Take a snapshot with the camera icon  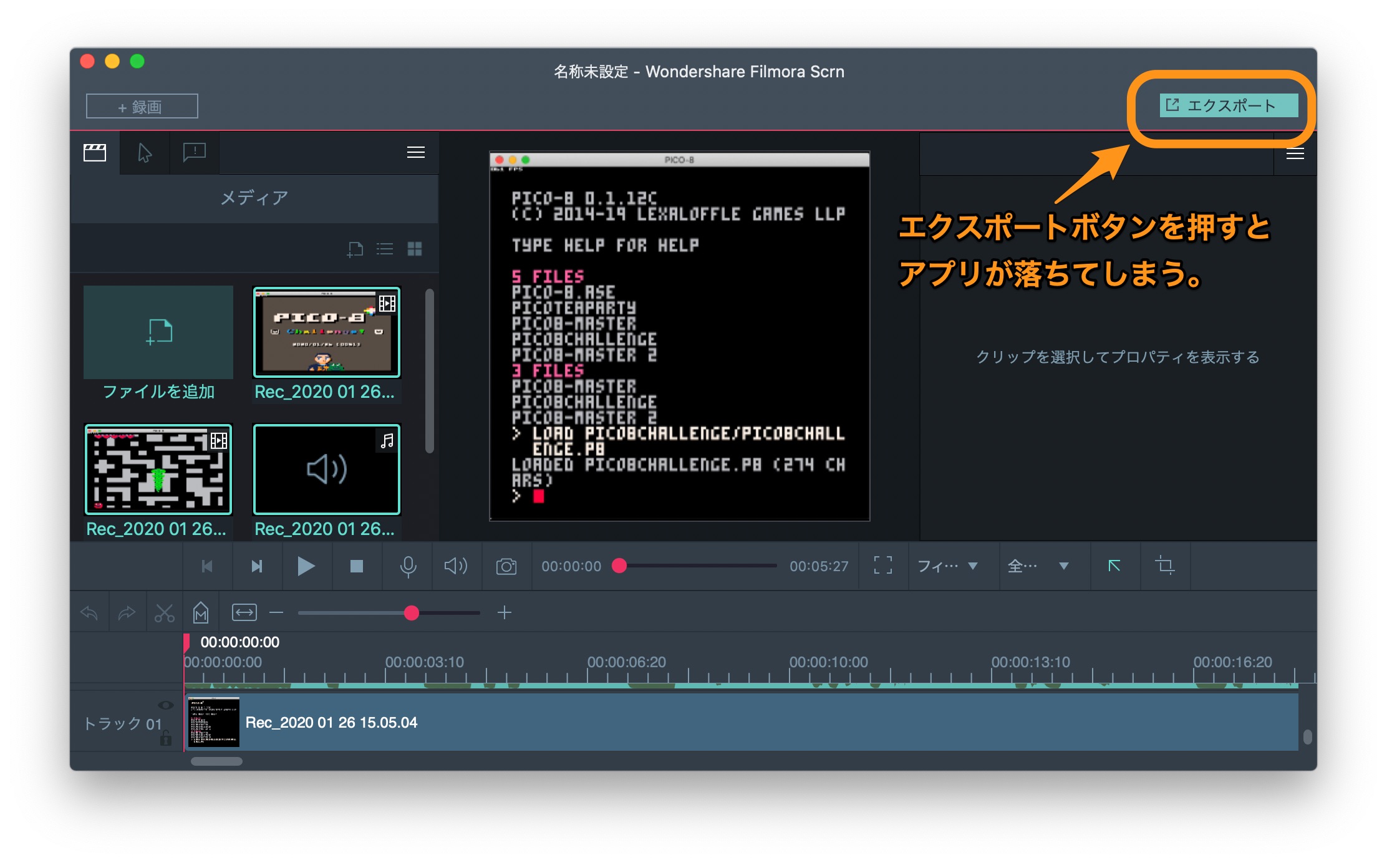(x=506, y=566)
